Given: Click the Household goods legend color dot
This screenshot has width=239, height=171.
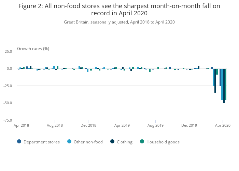Looking at the screenshot, I should [x=142, y=142].
